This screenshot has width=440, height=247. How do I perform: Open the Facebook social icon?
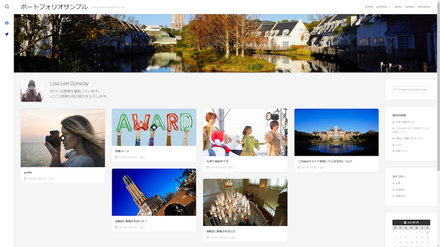(x=7, y=23)
